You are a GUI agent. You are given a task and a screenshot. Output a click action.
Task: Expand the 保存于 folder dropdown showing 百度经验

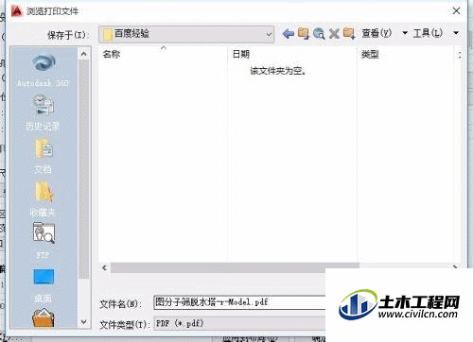[x=186, y=34]
